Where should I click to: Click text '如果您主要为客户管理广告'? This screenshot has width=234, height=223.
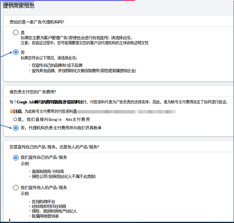[44, 38]
